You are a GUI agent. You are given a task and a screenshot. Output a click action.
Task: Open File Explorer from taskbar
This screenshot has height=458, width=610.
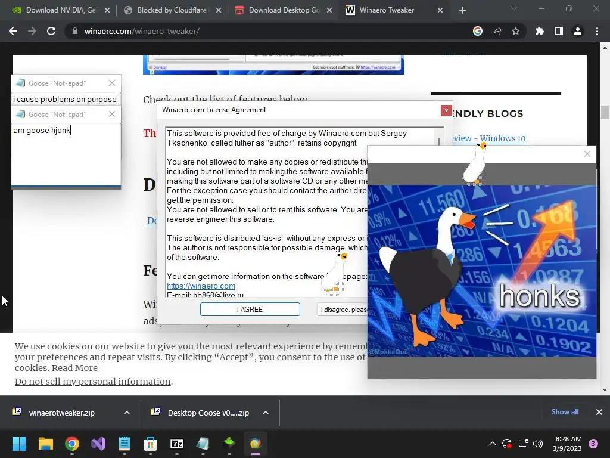coord(45,444)
